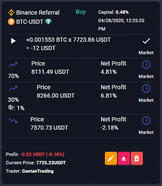Image resolution: width=162 pixels, height=186 pixels.
Task: Click the green Tether diamond icon
Action: pyautogui.click(x=48, y=22)
